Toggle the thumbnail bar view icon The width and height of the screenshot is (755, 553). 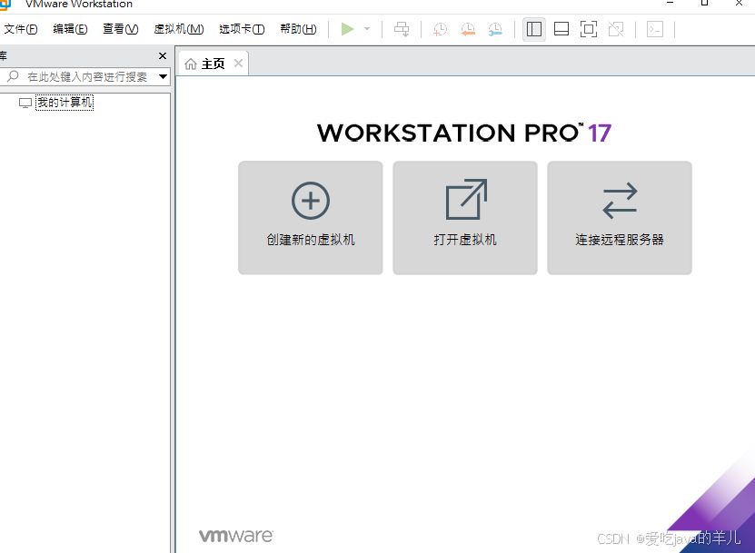point(561,29)
